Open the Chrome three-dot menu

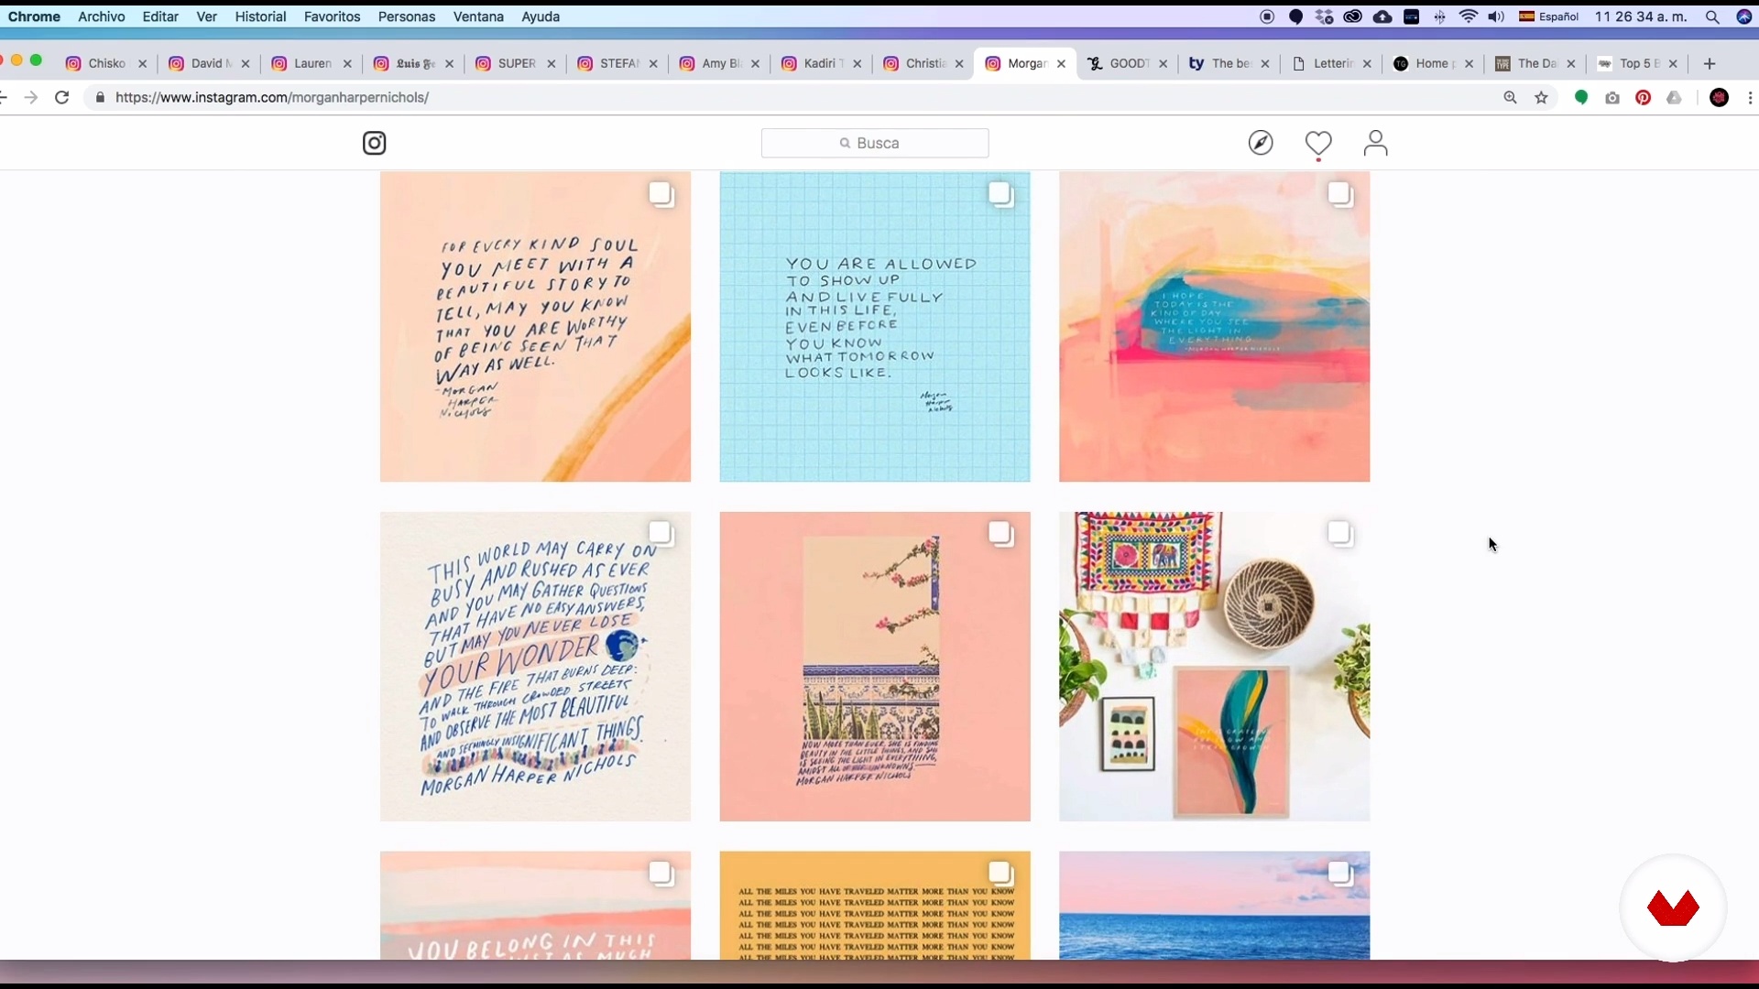click(1750, 97)
